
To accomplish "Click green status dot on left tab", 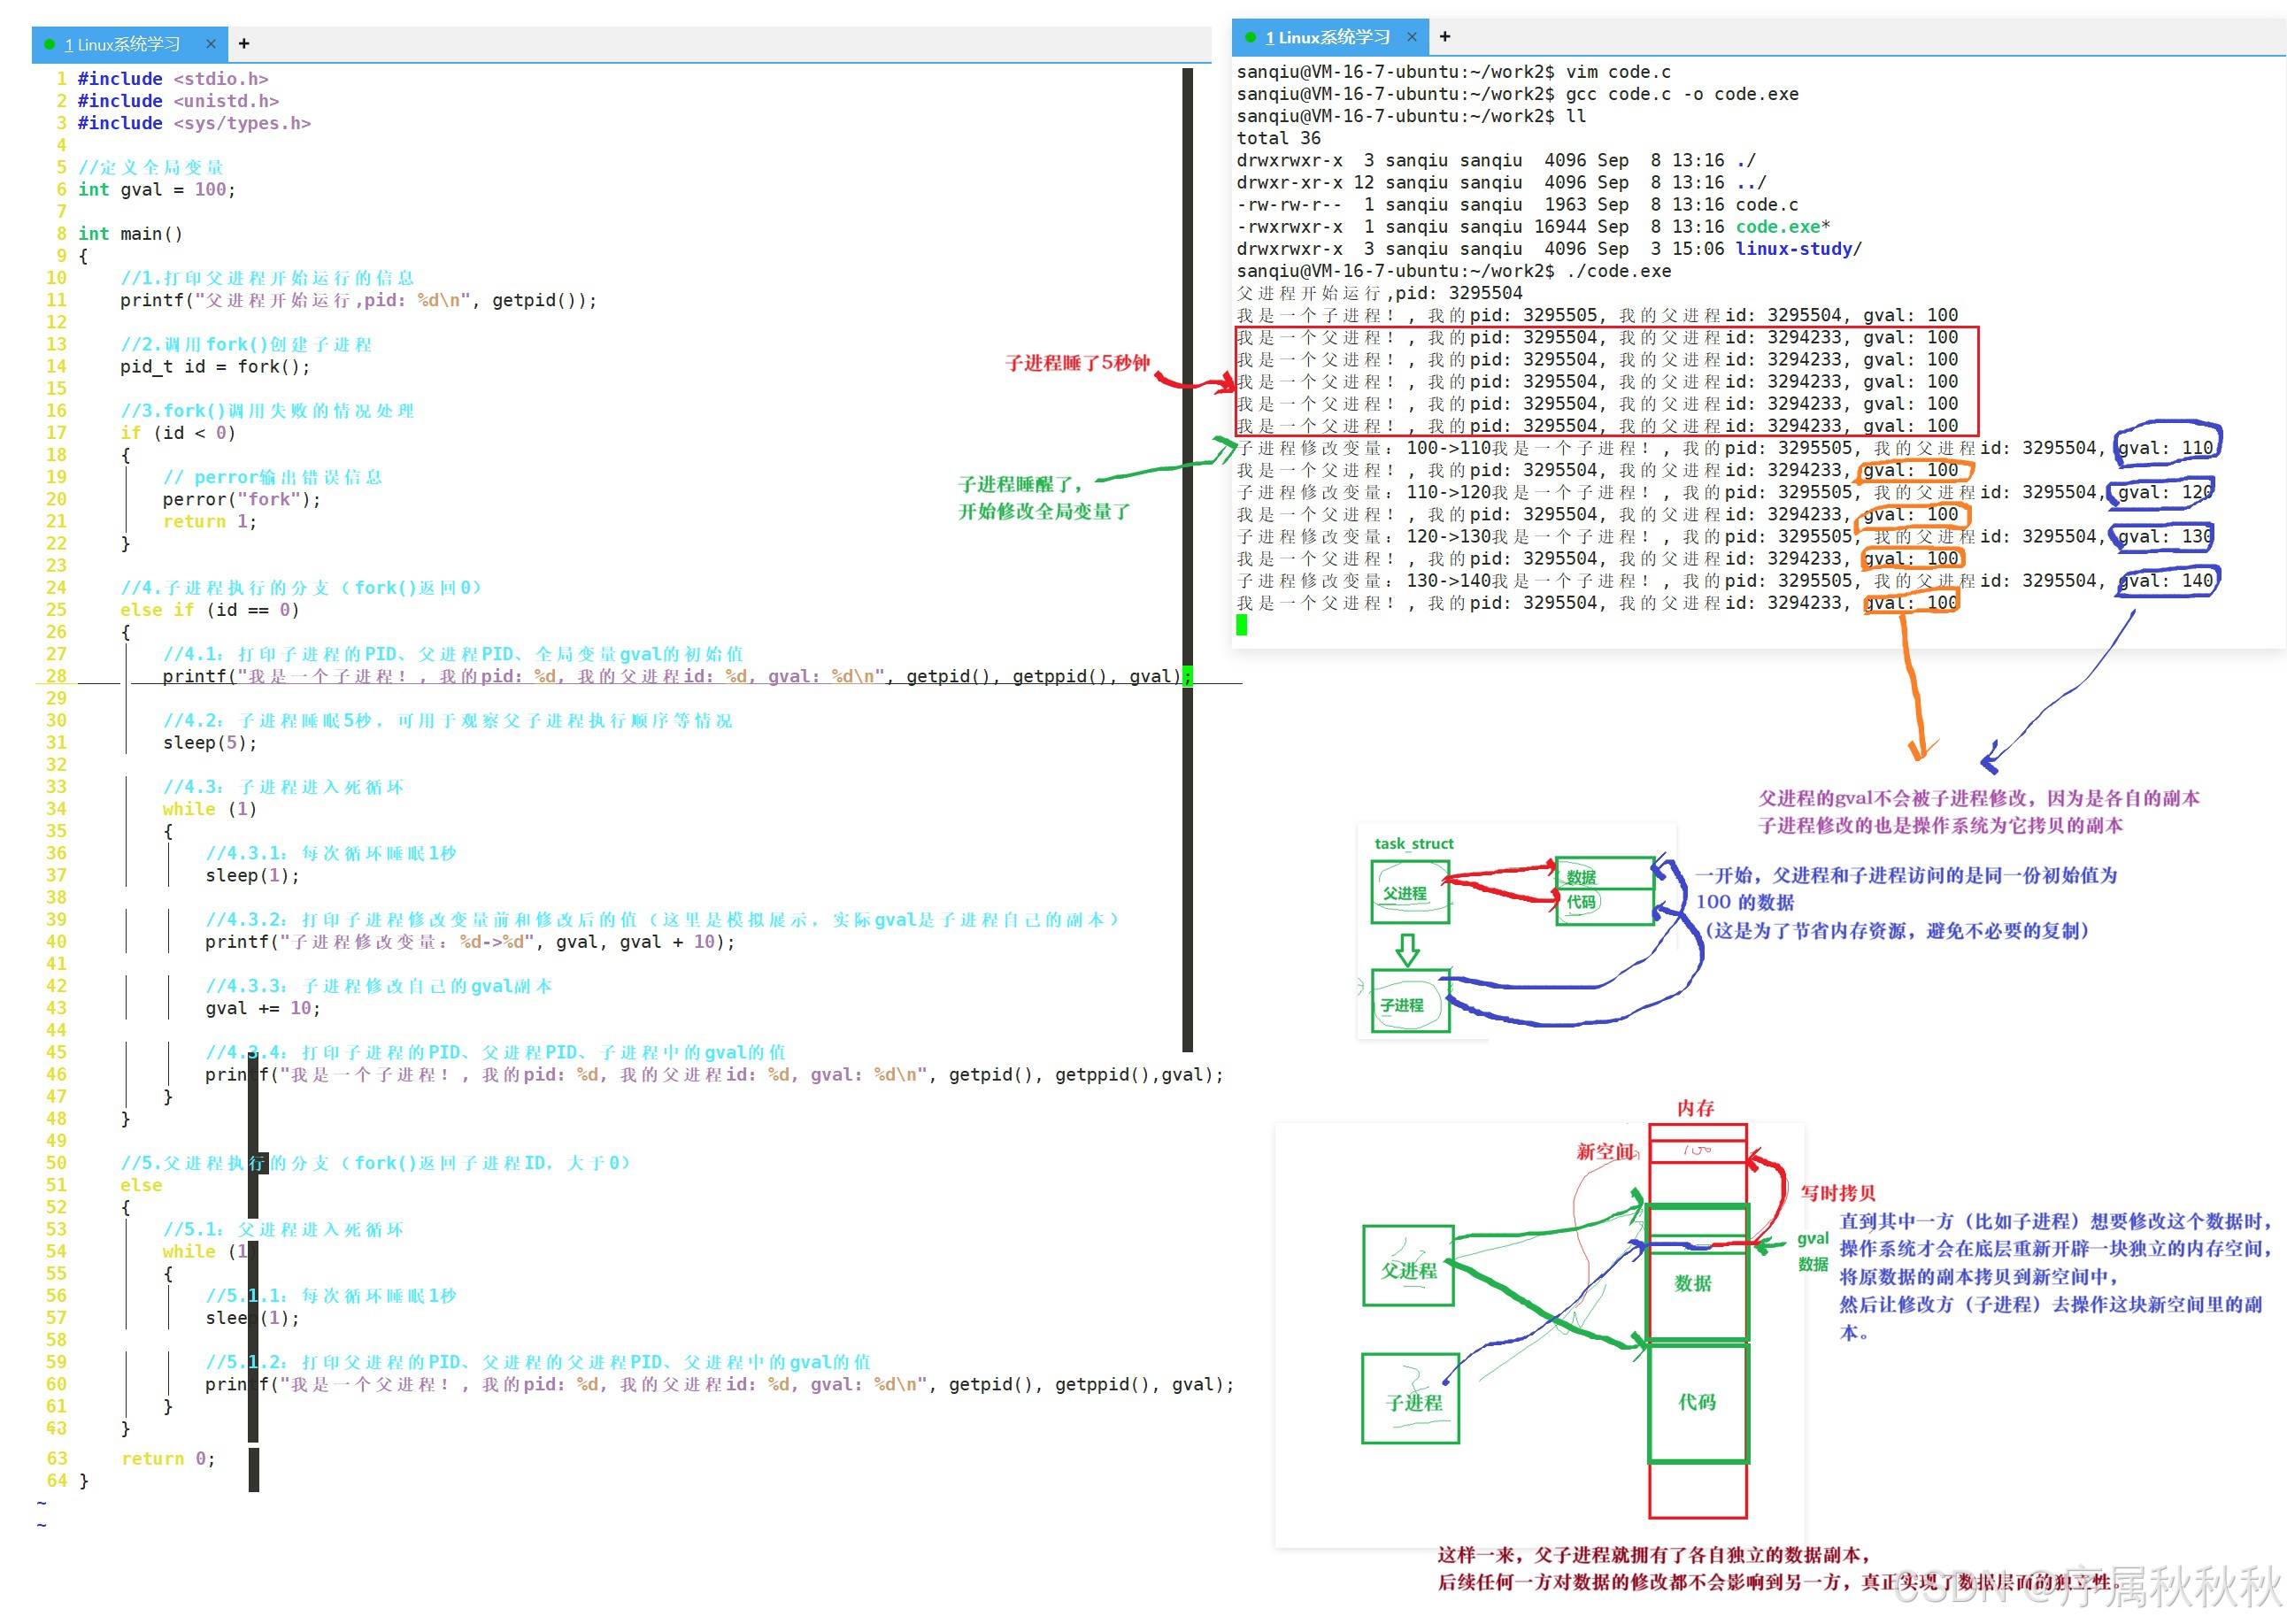I will [x=50, y=44].
